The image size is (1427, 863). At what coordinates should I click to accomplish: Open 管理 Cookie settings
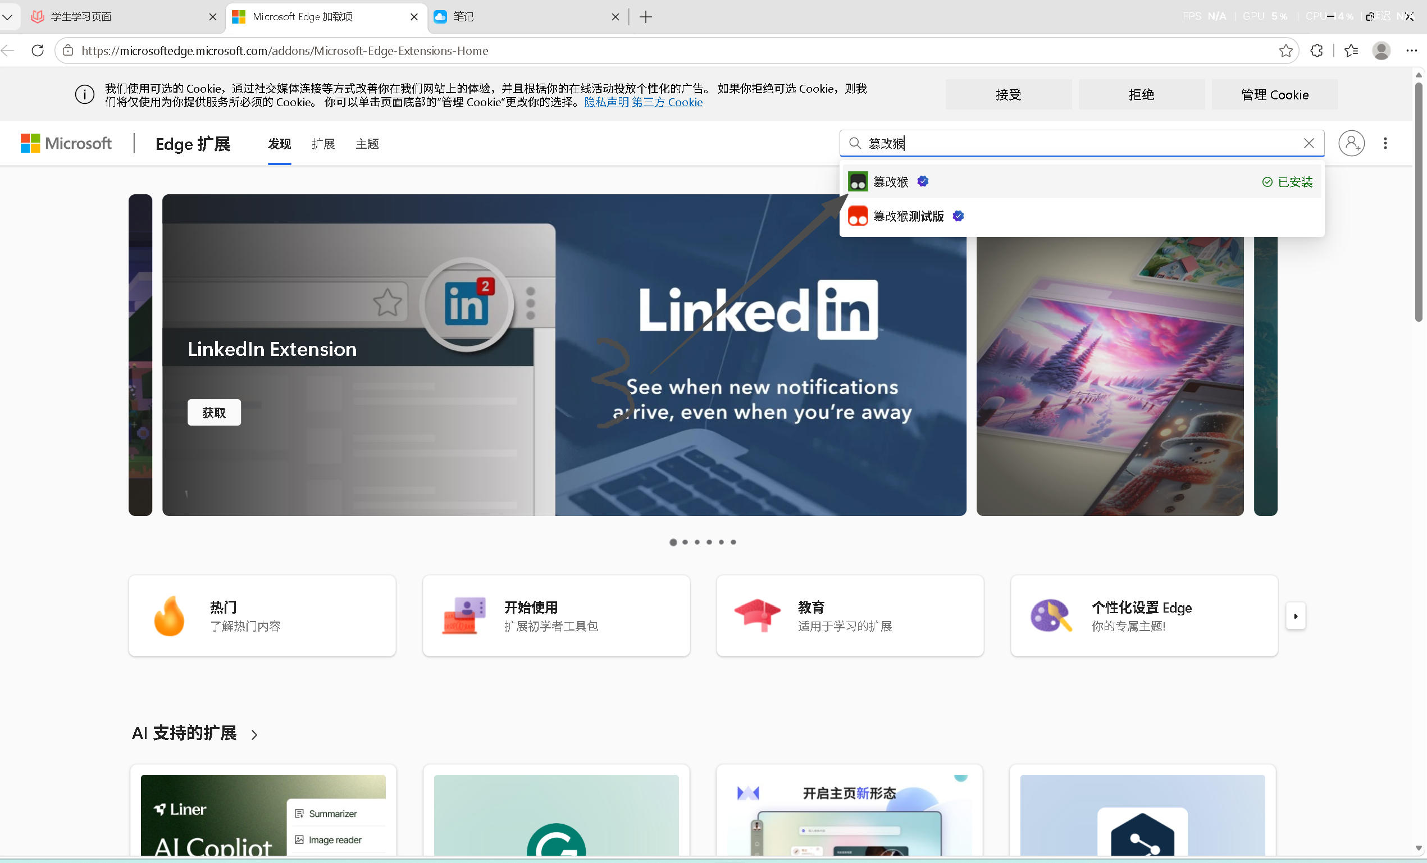pyautogui.click(x=1274, y=94)
